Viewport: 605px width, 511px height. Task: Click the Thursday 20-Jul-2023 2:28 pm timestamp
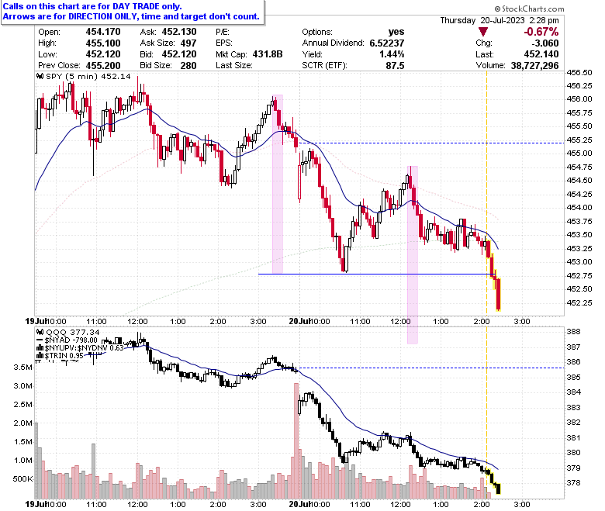[500, 20]
